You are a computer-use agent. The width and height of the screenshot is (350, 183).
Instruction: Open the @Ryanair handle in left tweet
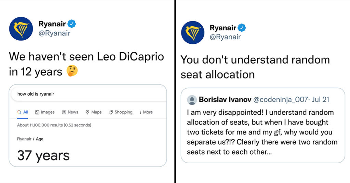pos(54,33)
